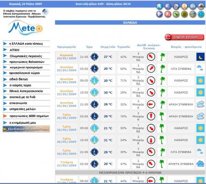Click the ΑΡΚΕΤΑ ΣΥΝΝΕΦΑ weather text

(181, 164)
